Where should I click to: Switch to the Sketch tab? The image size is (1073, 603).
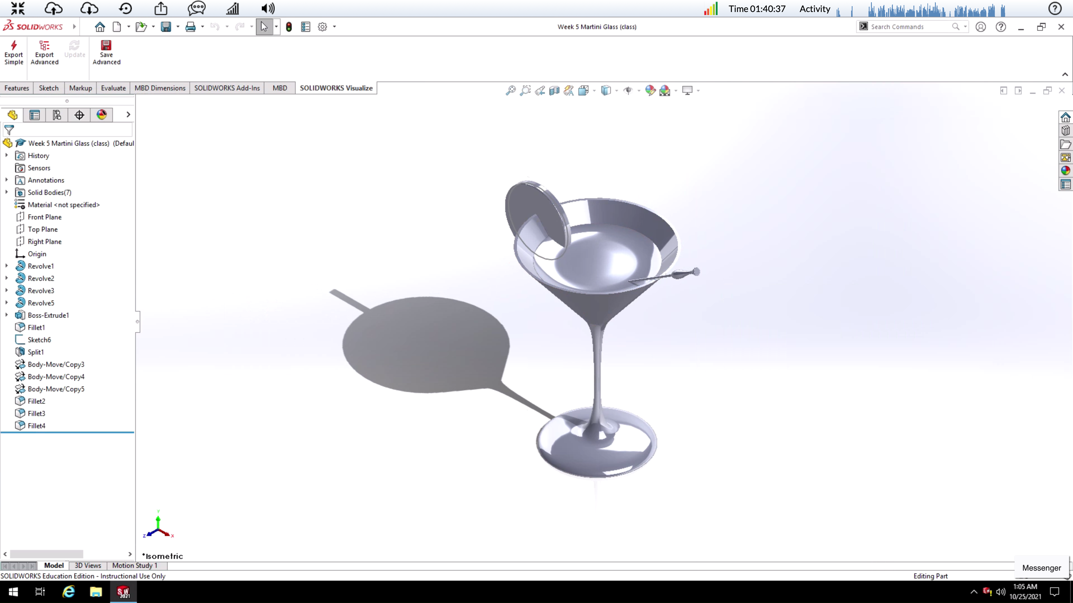[49, 88]
